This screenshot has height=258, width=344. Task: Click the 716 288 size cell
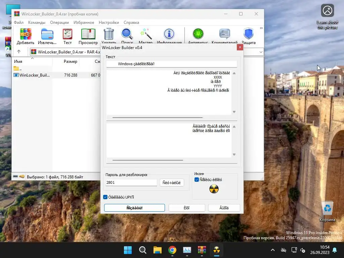[71, 75]
